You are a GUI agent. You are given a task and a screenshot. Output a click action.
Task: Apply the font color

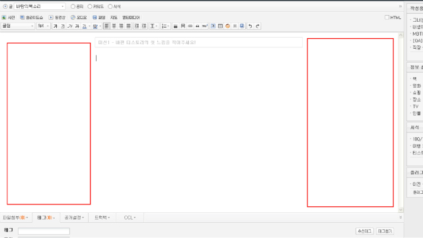85,26
